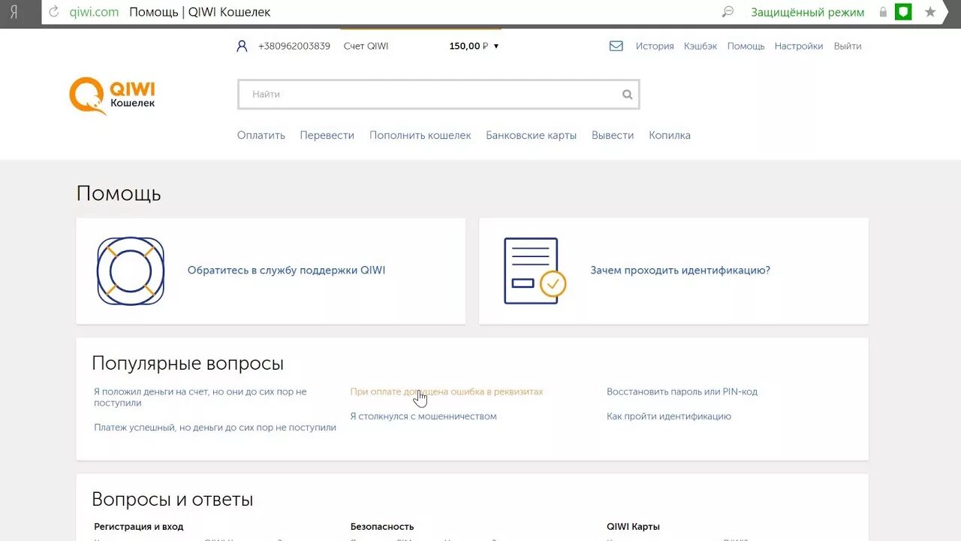Click the lifebuoy support icon
Viewport: 961px width, 541px height.
pyautogui.click(x=131, y=270)
